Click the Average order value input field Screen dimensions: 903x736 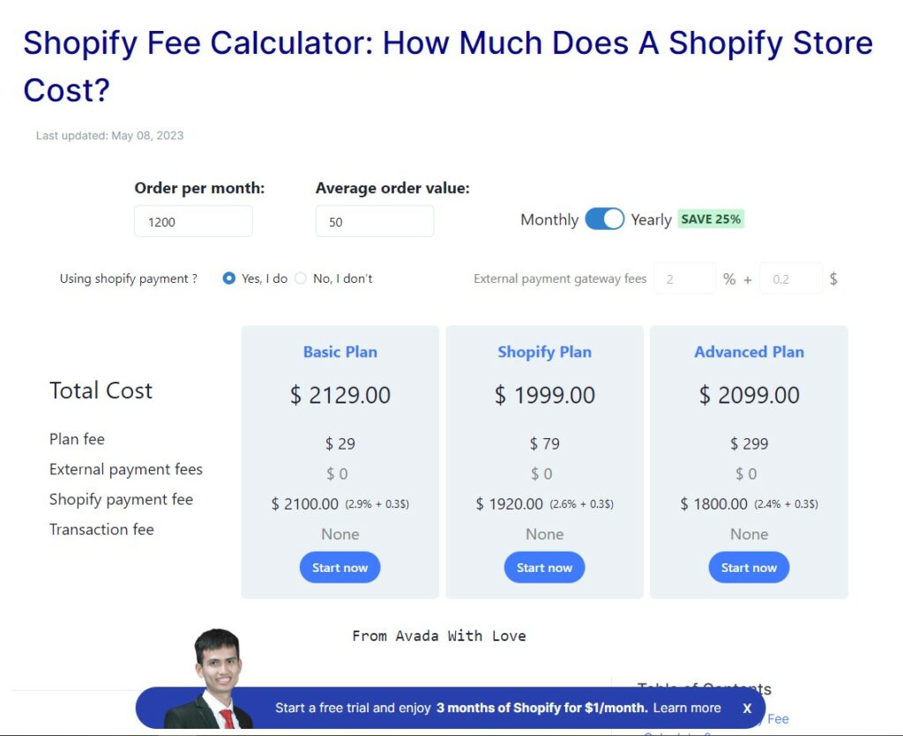point(375,221)
